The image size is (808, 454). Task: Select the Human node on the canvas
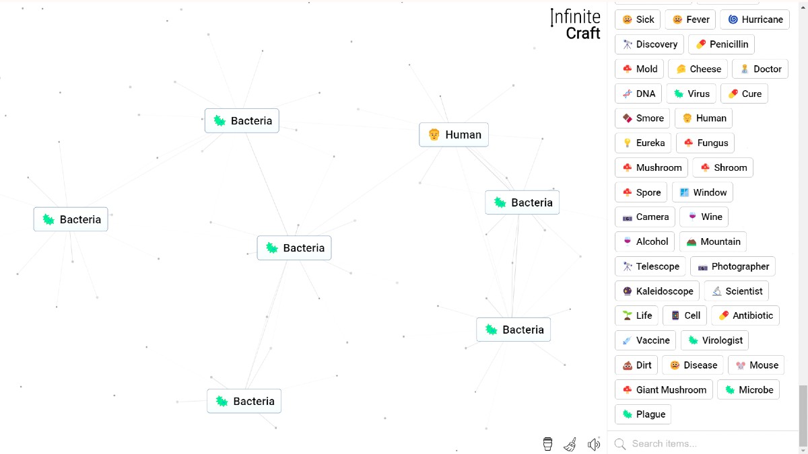[454, 135]
